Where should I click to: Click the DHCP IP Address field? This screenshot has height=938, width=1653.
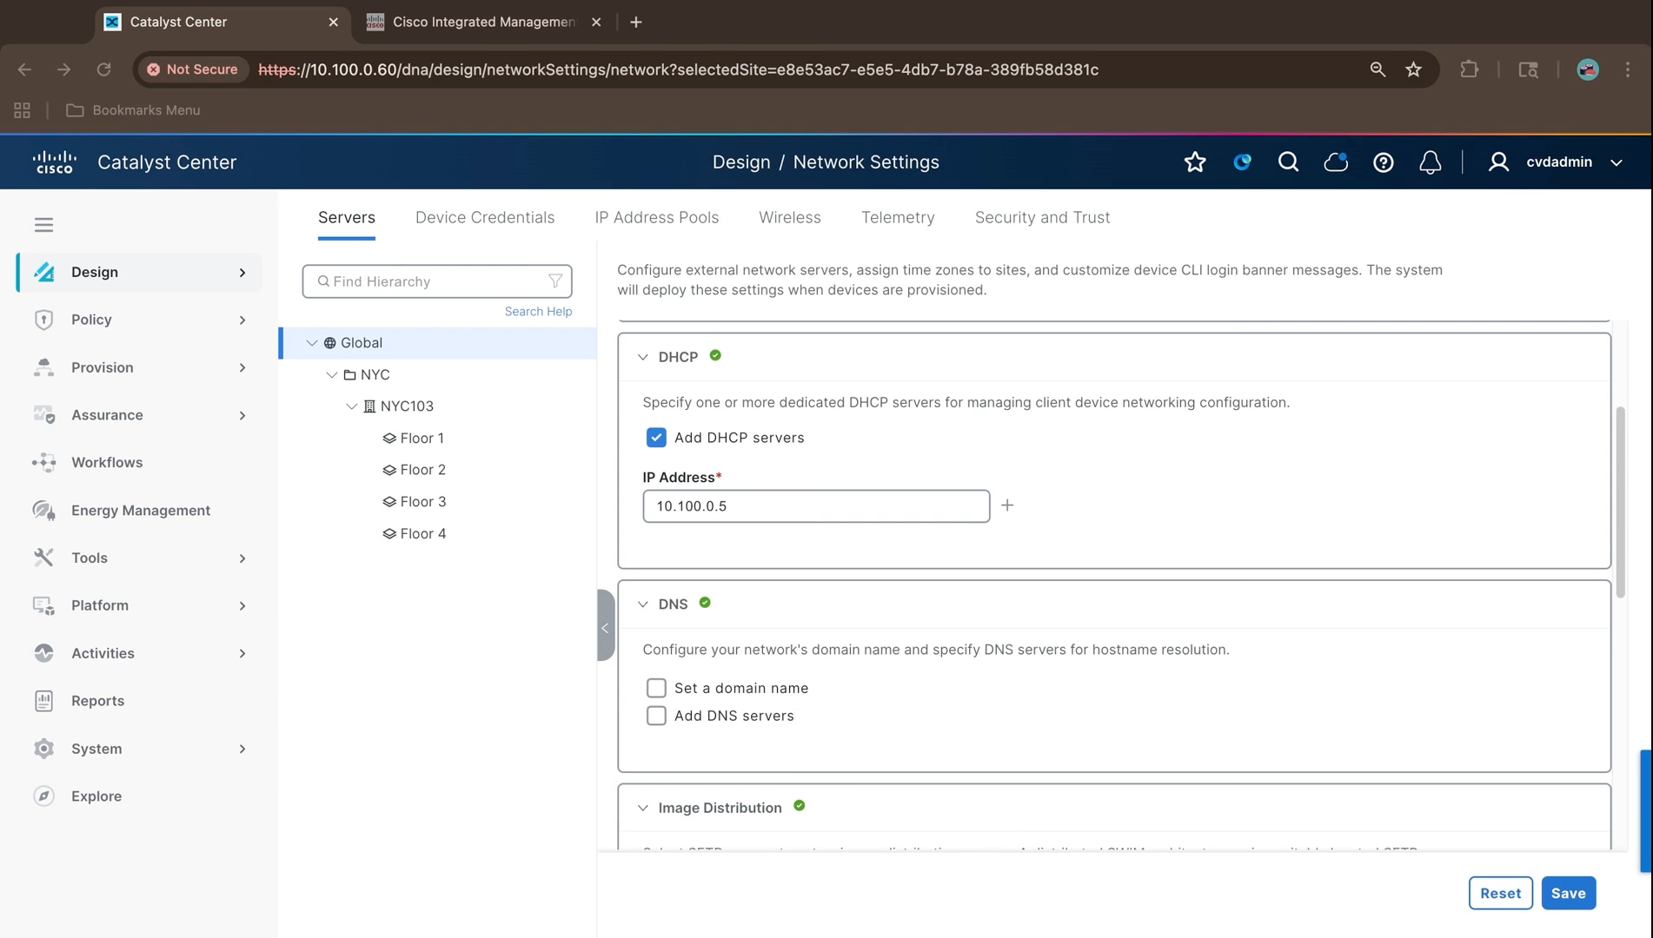(816, 506)
